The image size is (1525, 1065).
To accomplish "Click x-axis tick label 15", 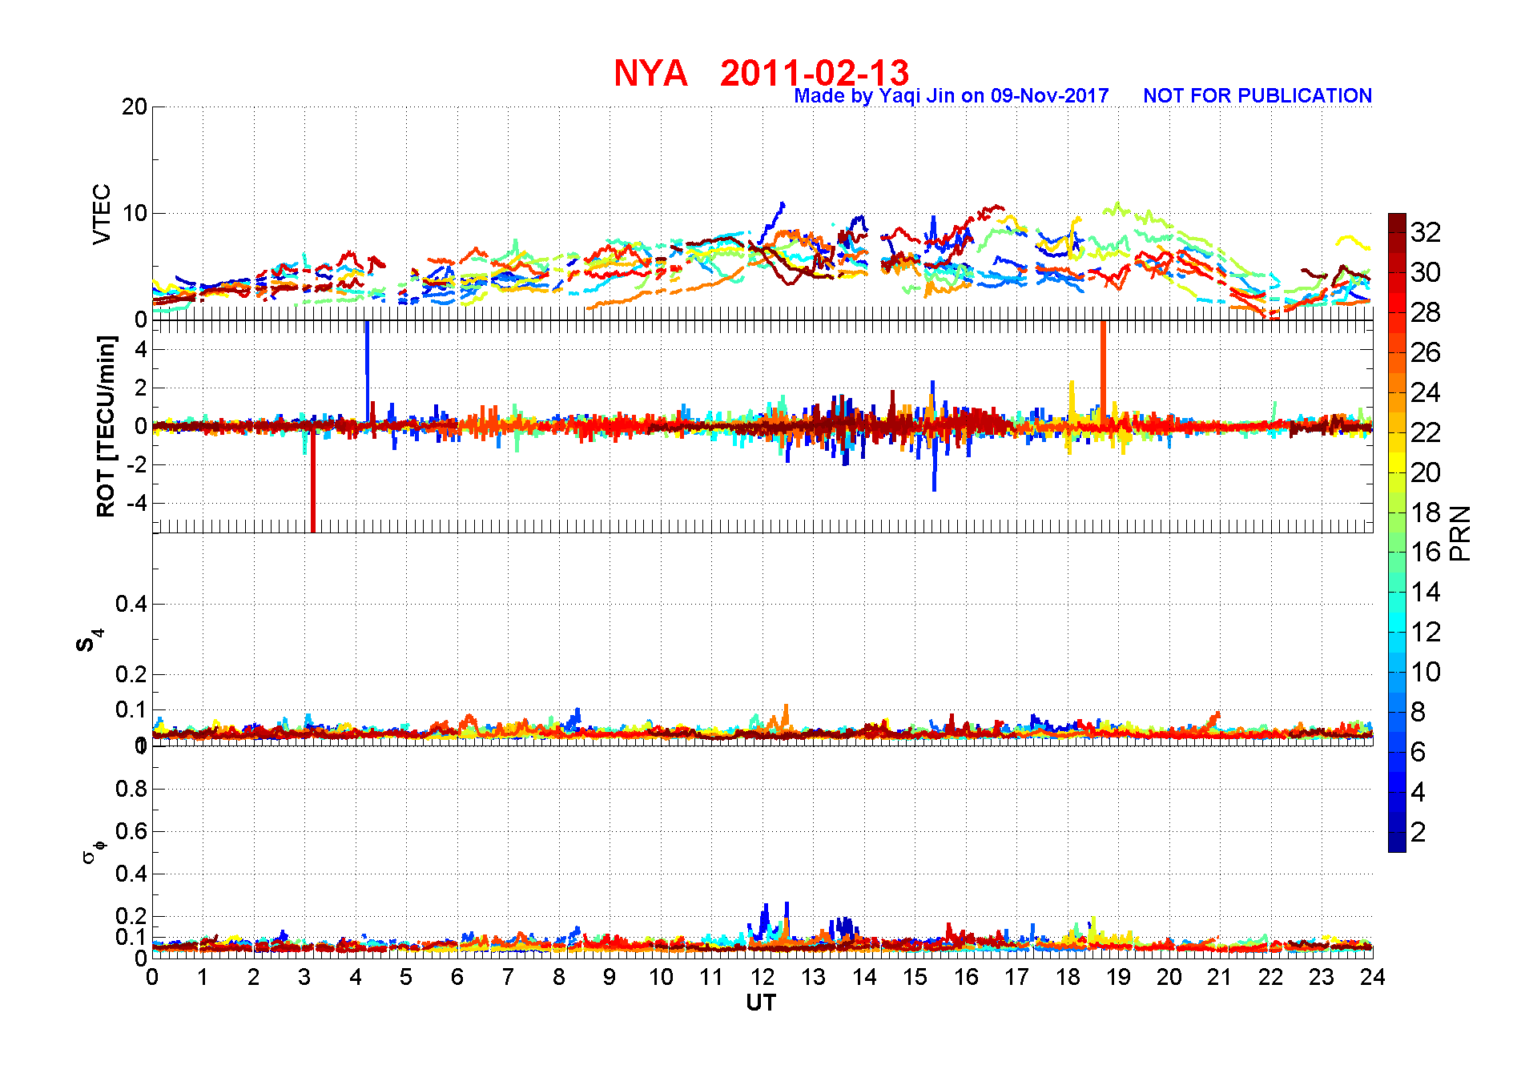I will click(915, 978).
